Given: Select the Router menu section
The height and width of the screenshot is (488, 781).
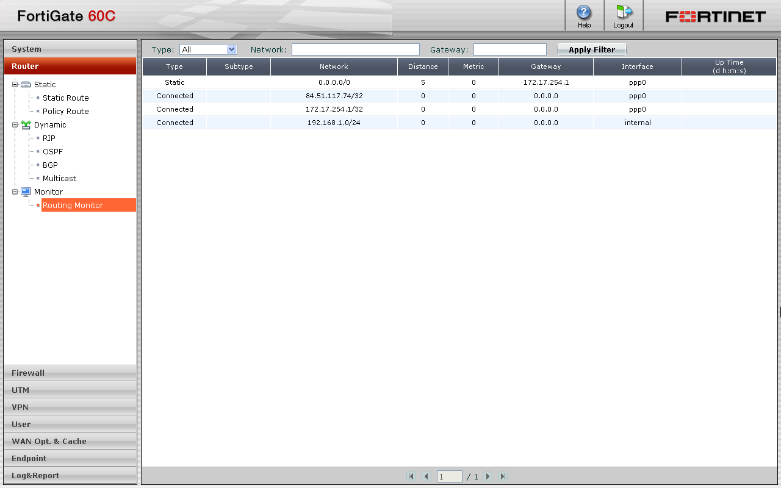Looking at the screenshot, I should pyautogui.click(x=70, y=66).
